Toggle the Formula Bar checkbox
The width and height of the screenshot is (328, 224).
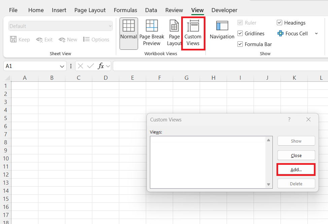[240, 44]
